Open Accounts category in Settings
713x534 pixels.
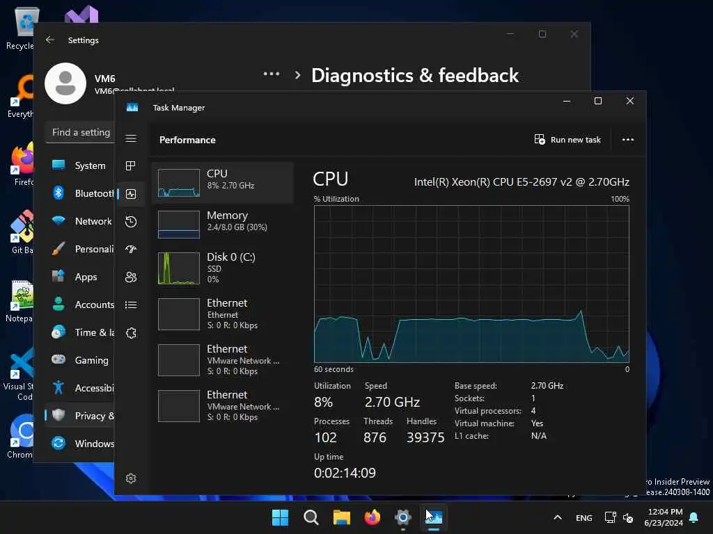[x=79, y=305]
